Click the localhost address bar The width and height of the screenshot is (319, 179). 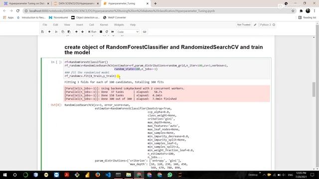click(x=159, y=11)
